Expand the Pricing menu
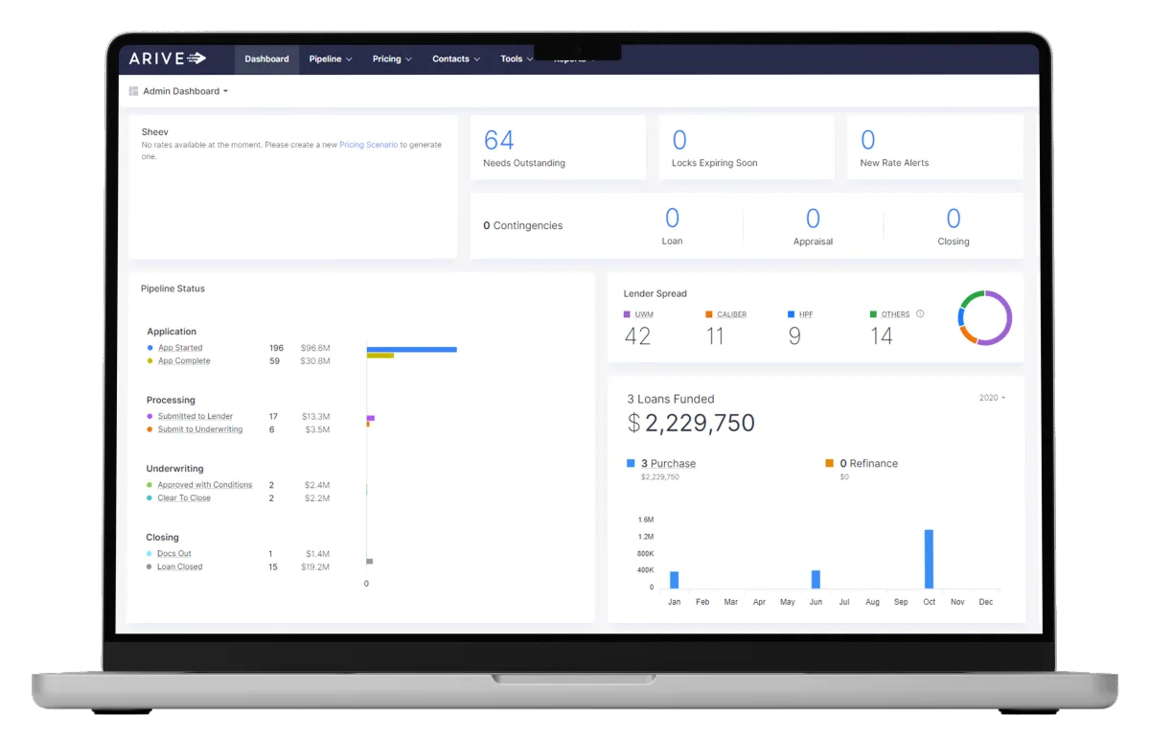The height and width of the screenshot is (738, 1150). click(392, 59)
